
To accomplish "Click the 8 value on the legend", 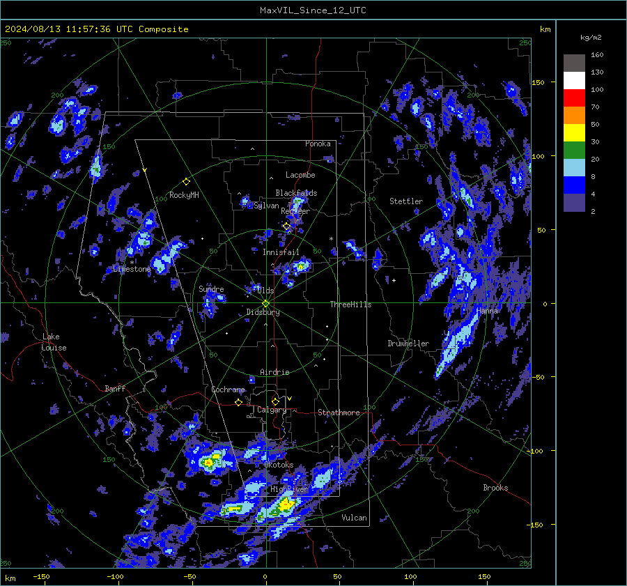I will (593, 177).
